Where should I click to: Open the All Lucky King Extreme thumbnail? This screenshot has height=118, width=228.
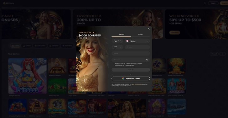pyautogui.click(x=18, y=107)
